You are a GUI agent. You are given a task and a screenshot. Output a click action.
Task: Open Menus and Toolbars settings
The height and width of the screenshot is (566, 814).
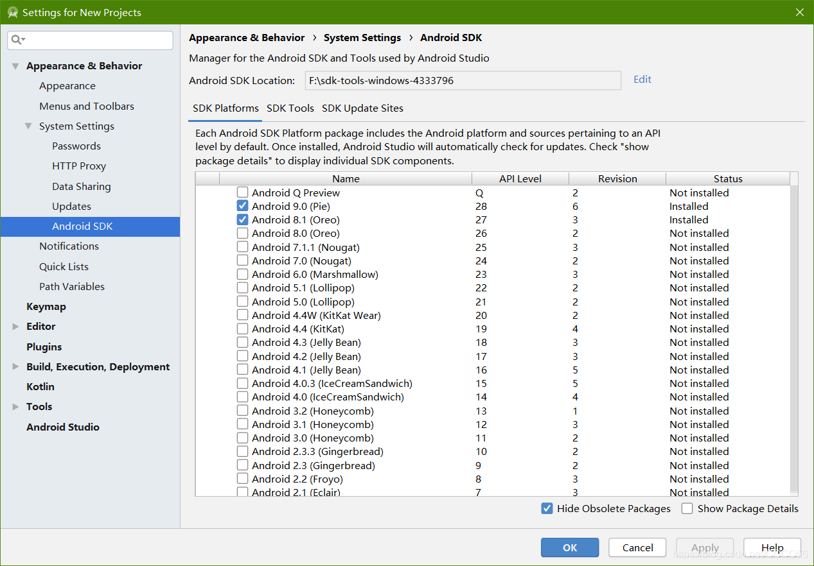pyautogui.click(x=87, y=107)
